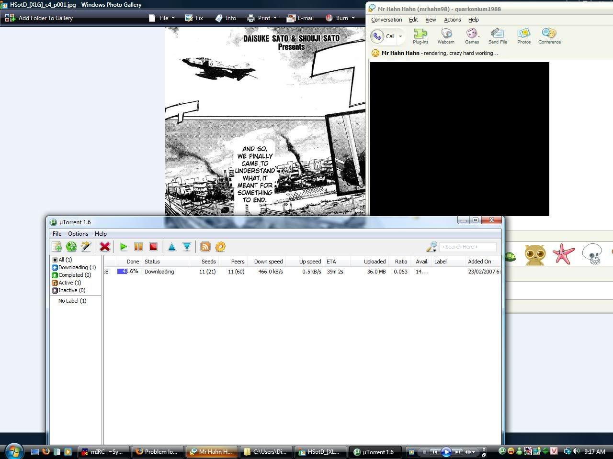Open the View menu in messenger
Viewport: 613px width, 459px height.
431,20
